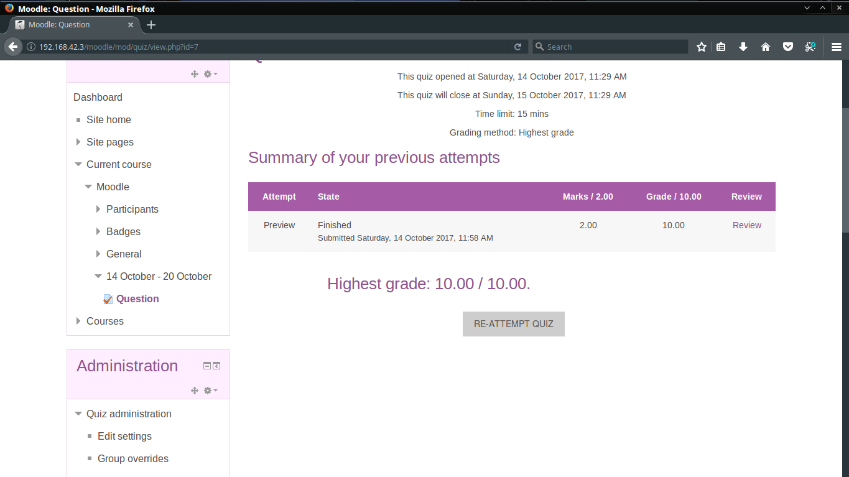
Task: Open Firefox downloads
Action: [x=743, y=46]
